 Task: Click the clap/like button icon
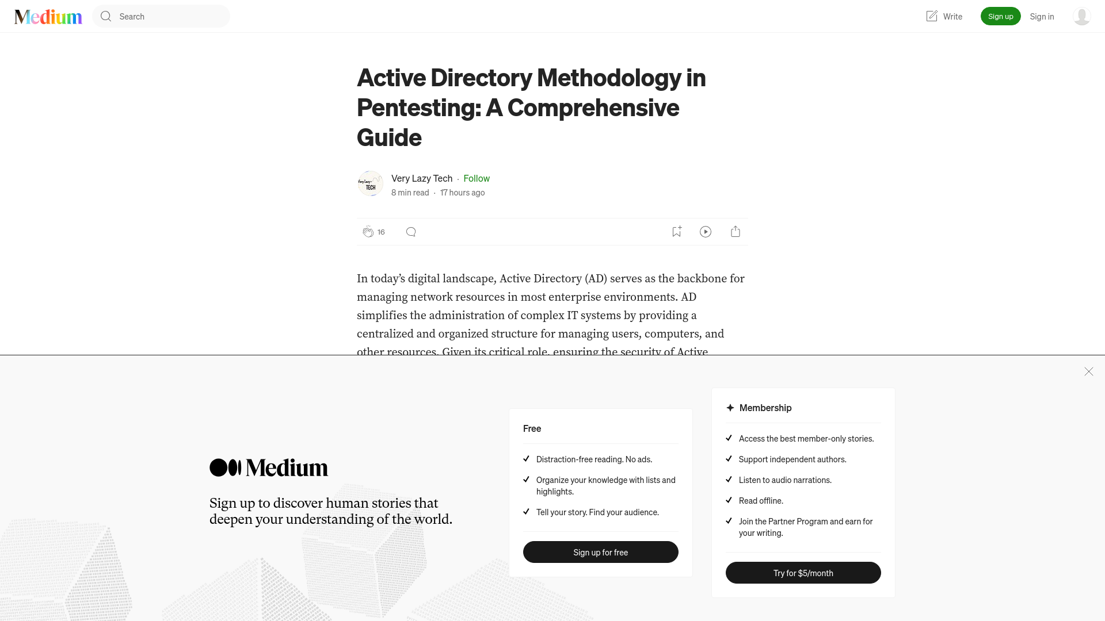click(368, 231)
